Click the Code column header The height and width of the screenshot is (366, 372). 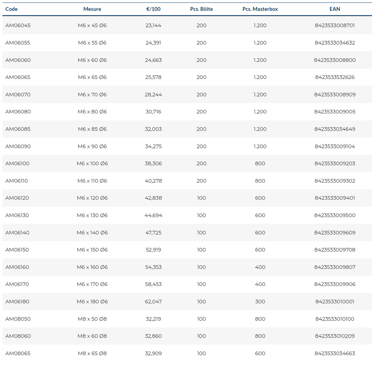(12, 9)
